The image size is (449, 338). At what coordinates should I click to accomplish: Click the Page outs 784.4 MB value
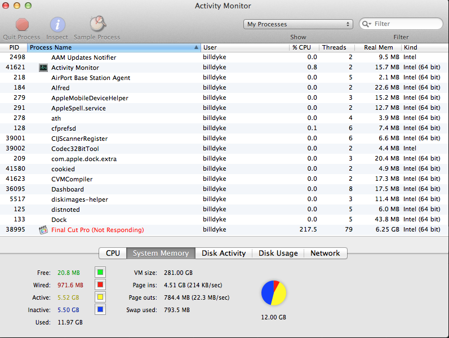point(197,297)
